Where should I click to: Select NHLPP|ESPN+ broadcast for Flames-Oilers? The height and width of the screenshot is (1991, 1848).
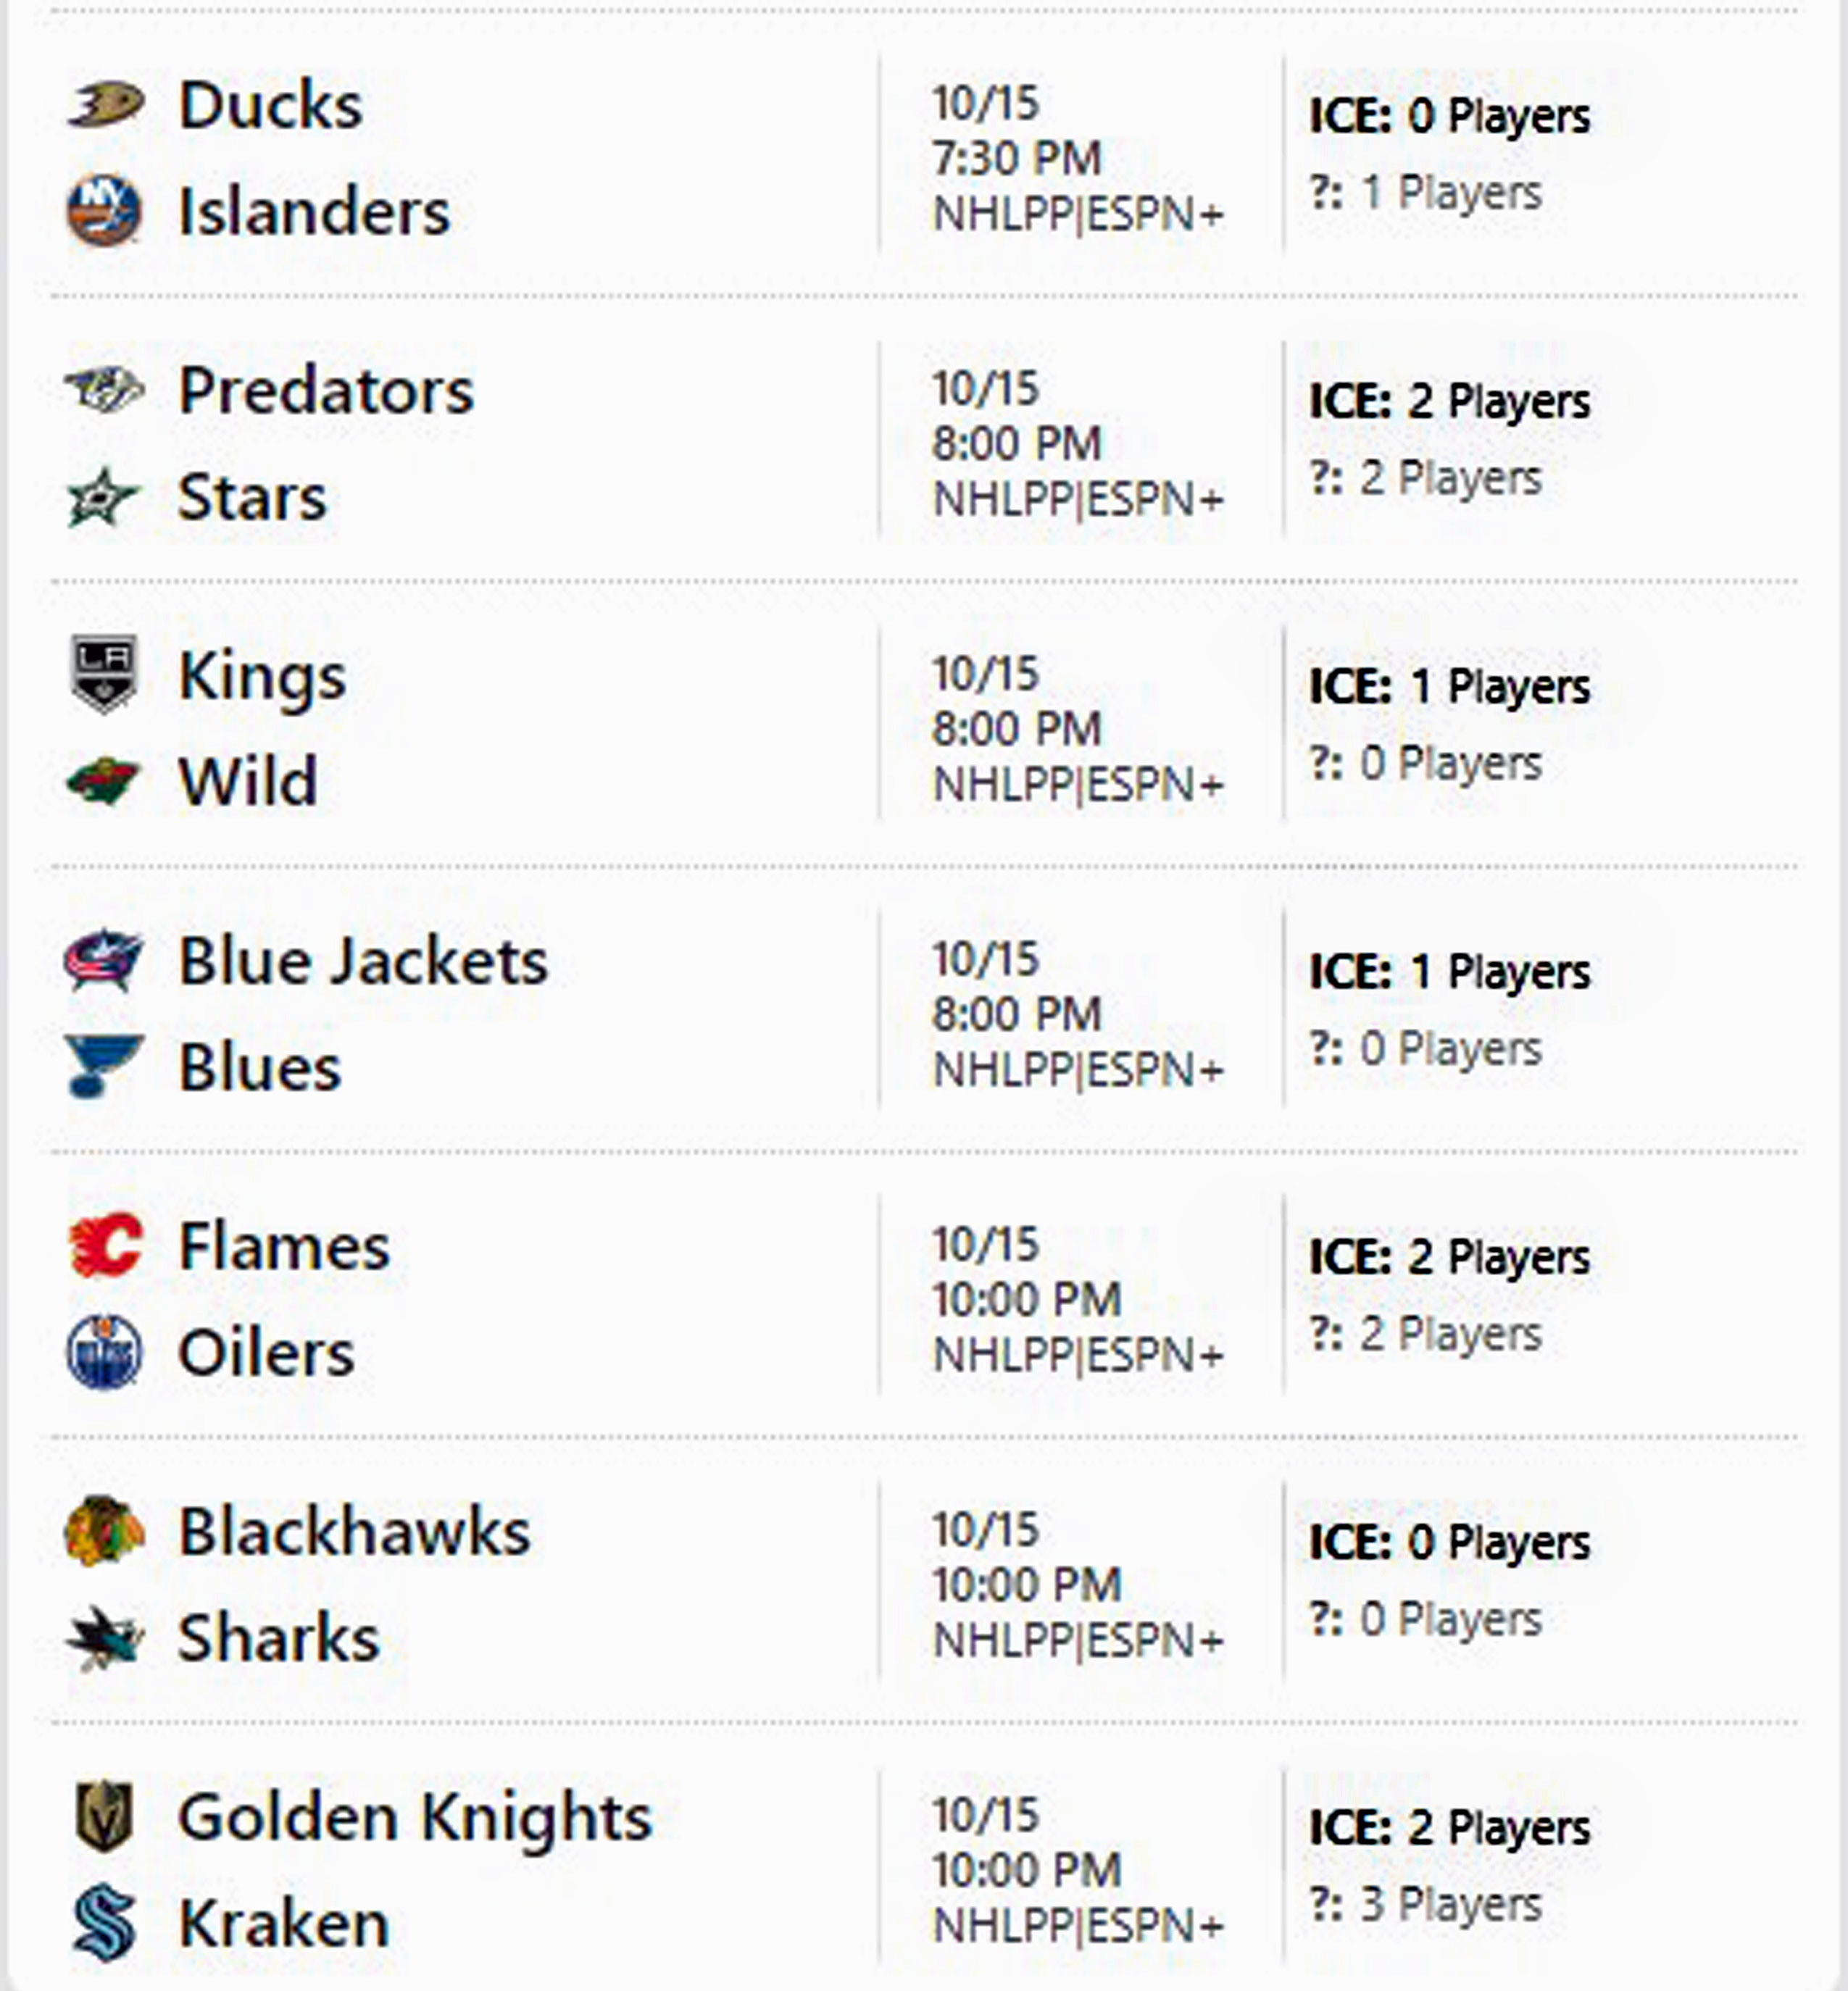(x=1078, y=1356)
